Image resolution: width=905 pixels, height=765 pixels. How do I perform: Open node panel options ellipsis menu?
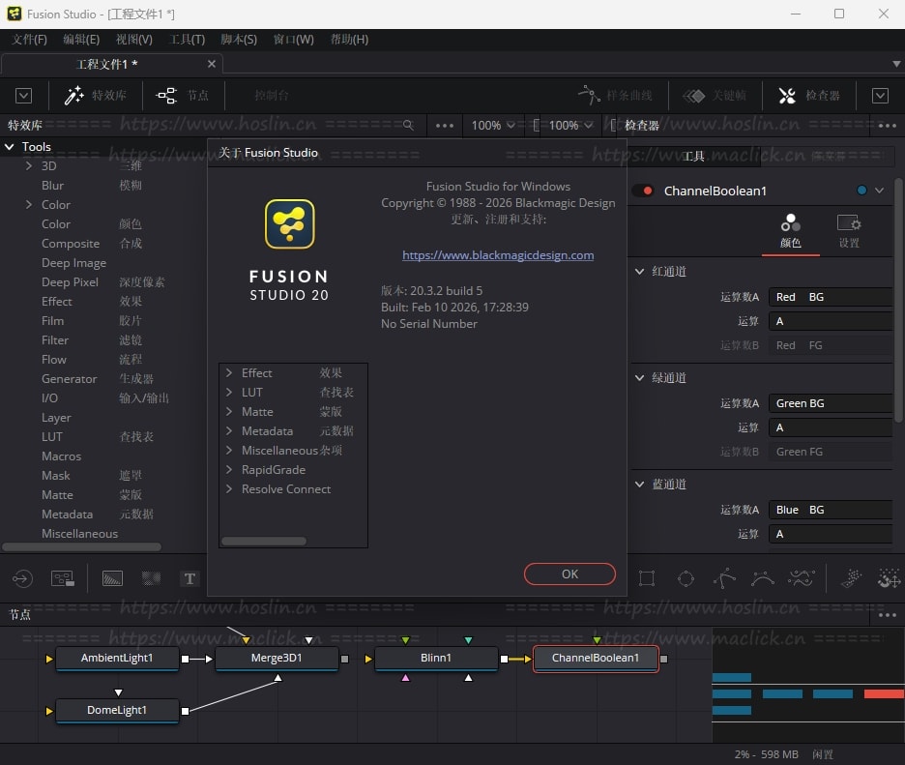pos(887,615)
